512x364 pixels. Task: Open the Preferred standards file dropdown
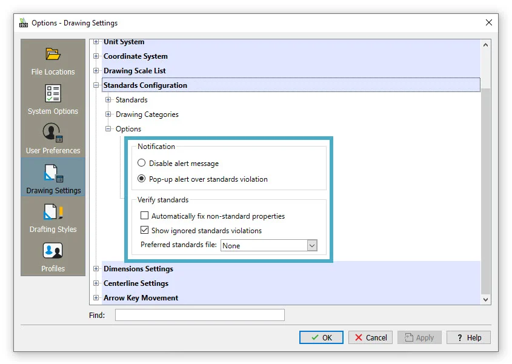click(x=312, y=245)
